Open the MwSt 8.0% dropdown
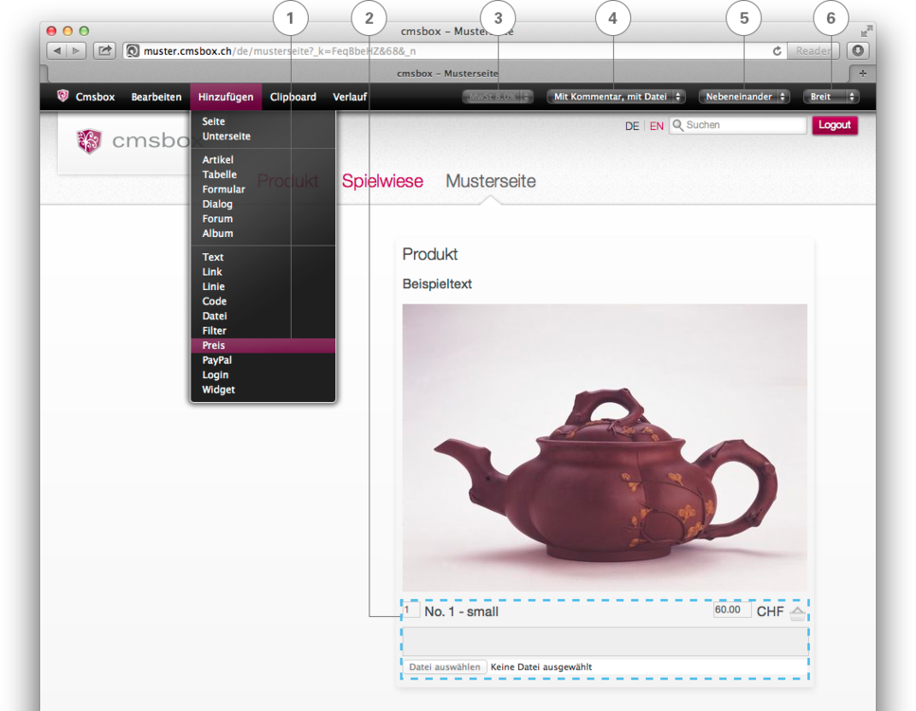This screenshot has height=711, width=916. [498, 97]
